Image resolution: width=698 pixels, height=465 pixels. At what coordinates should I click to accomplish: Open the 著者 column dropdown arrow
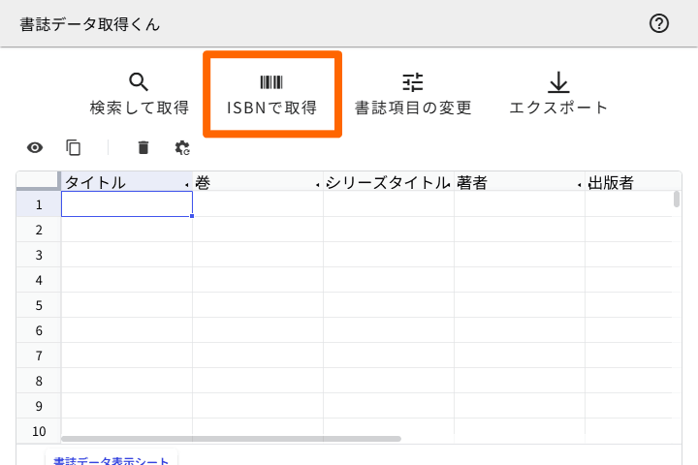point(580,184)
